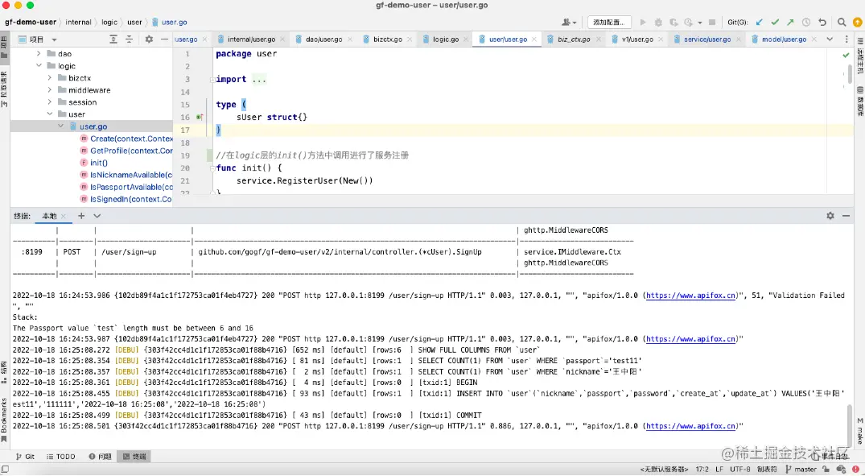This screenshot has height=476, width=865.
Task: Click the orange IDE update icon
Action: [x=857, y=22]
